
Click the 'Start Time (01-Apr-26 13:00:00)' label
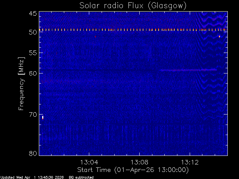click(133, 170)
